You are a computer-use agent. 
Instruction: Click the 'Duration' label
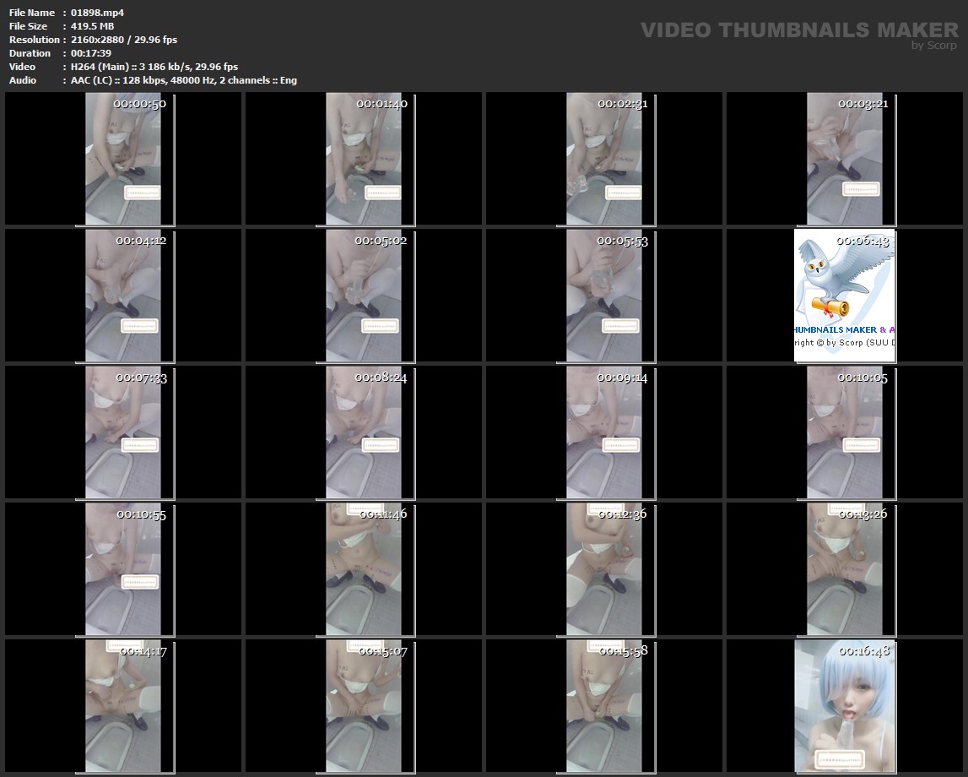pyautogui.click(x=30, y=53)
